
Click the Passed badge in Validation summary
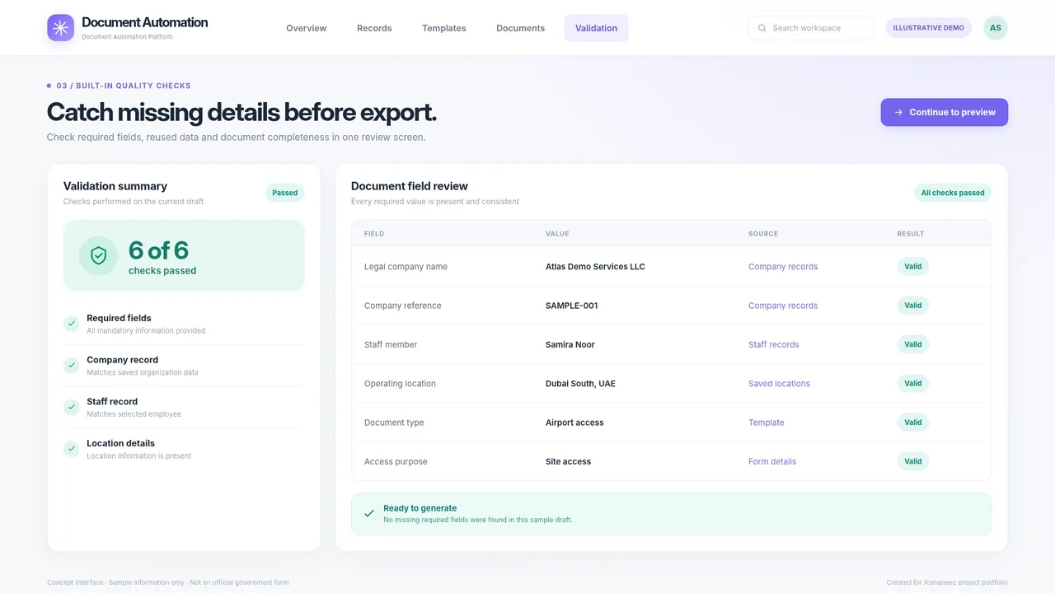285,193
